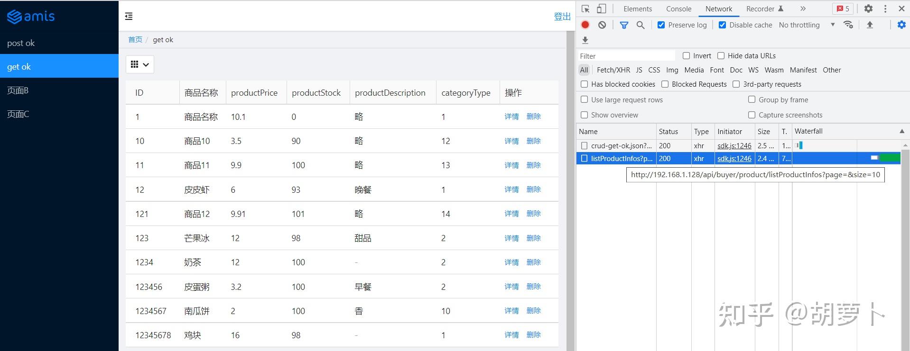Open 详情 for row ID 12
This screenshot has height=351, width=910.
click(x=511, y=189)
